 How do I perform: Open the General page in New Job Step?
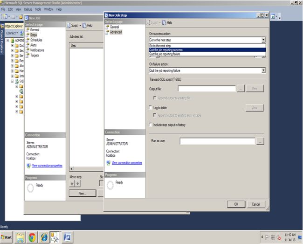114,27
